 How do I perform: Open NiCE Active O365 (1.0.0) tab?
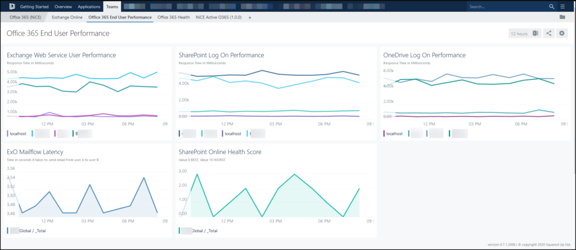[x=219, y=17]
